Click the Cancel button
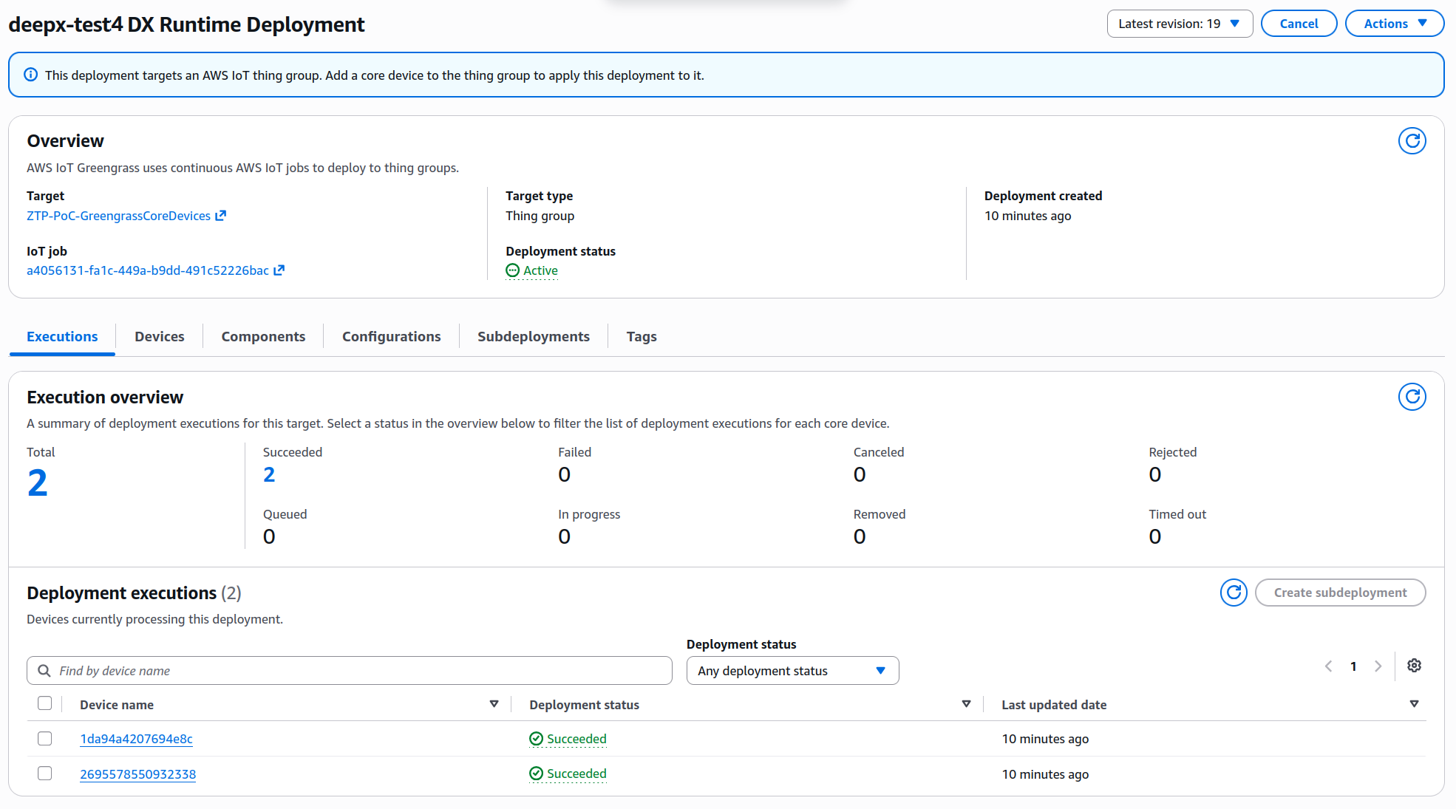Screen dimensions: 1456x809 click(1299, 24)
